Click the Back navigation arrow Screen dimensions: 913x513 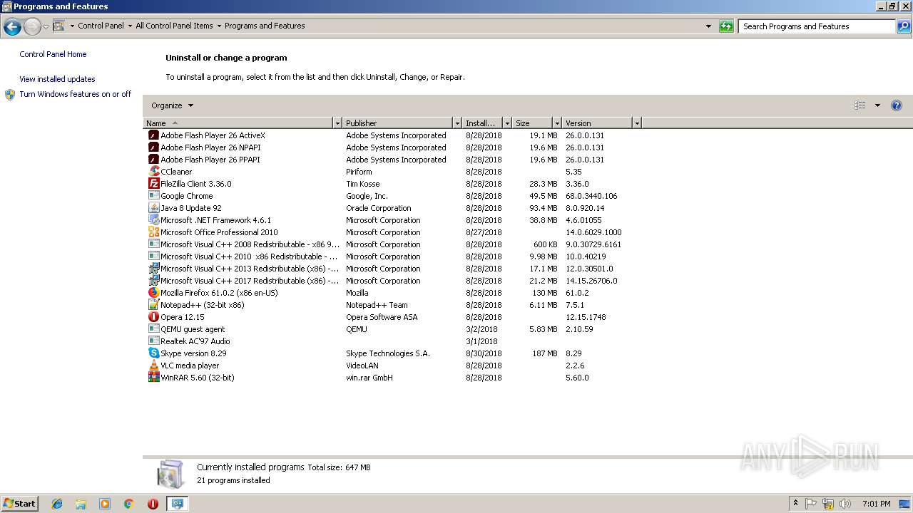[12, 27]
